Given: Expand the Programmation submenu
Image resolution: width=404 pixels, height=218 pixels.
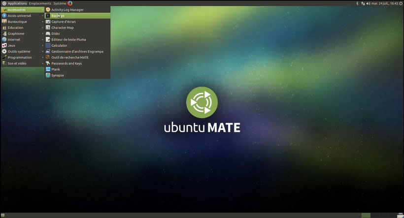Looking at the screenshot, I should [23, 58].
